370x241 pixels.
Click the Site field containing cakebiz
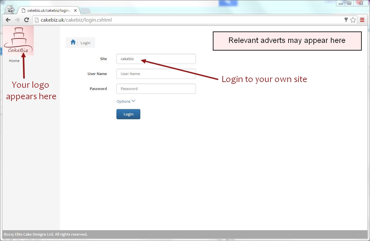pos(156,59)
